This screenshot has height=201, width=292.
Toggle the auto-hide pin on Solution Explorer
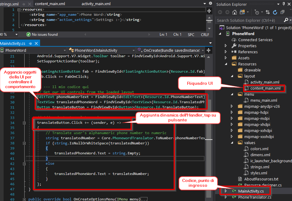[x=284, y=4]
